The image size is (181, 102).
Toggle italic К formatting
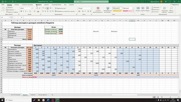point(23,11)
